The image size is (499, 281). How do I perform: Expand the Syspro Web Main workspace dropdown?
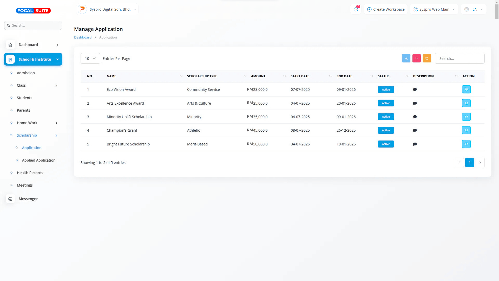(434, 9)
